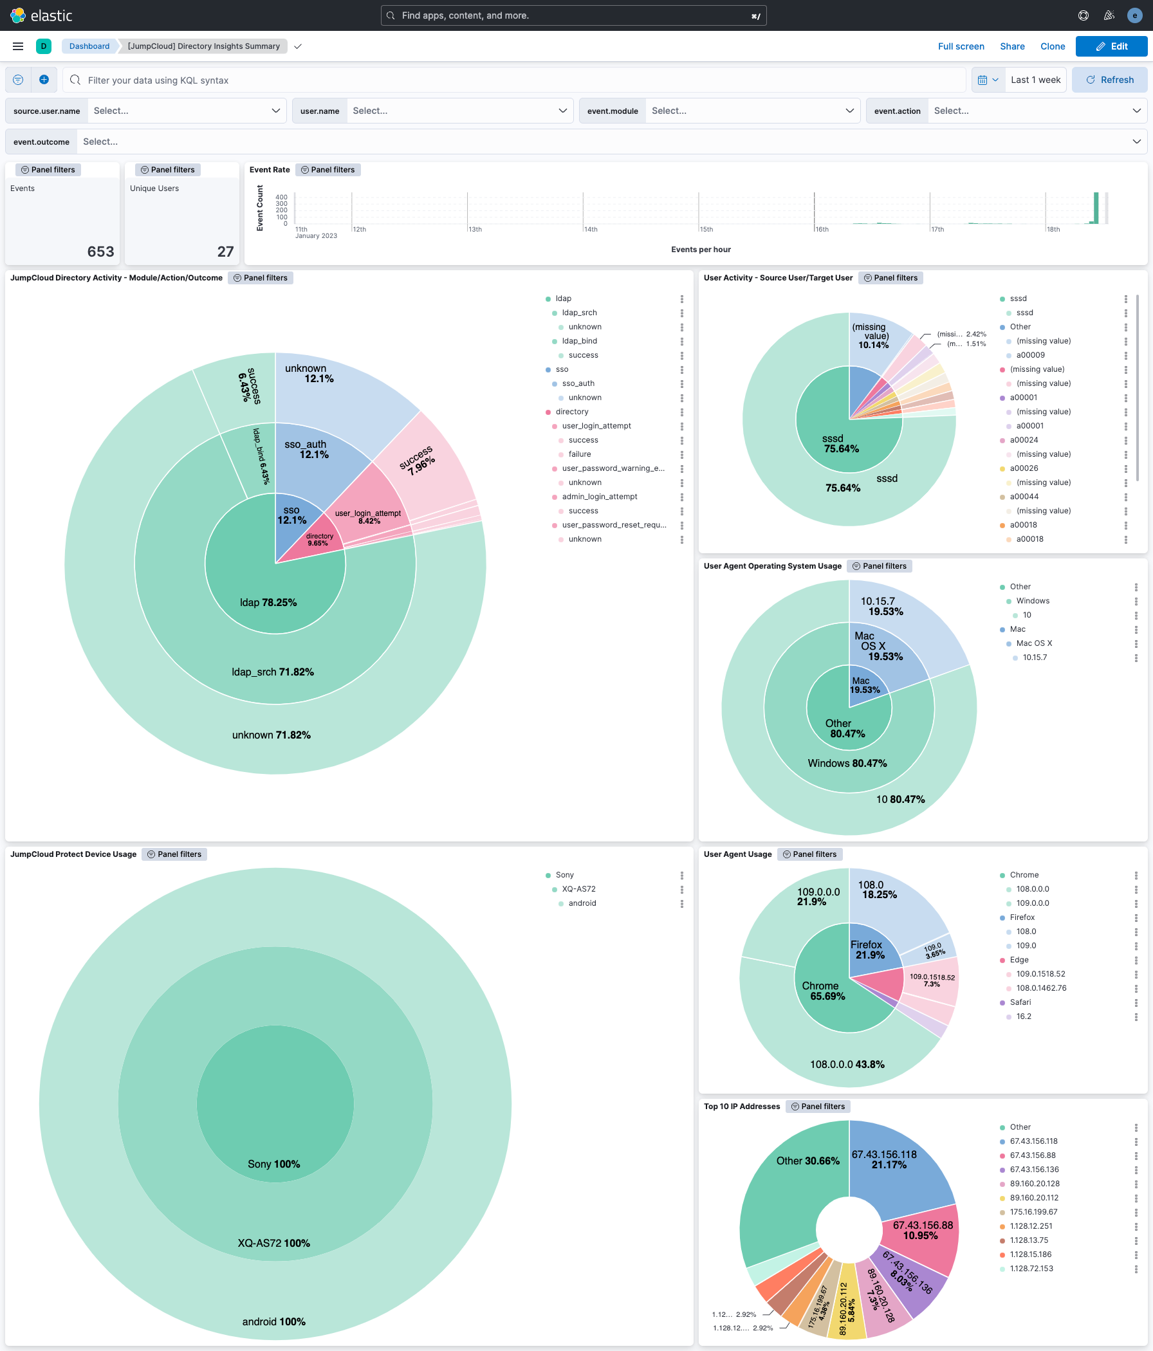Open the help icon in the header
Image resolution: width=1153 pixels, height=1351 pixels.
pyautogui.click(x=1084, y=15)
